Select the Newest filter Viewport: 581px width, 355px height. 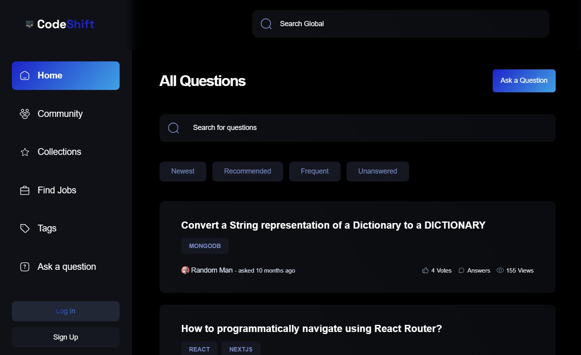click(x=183, y=171)
